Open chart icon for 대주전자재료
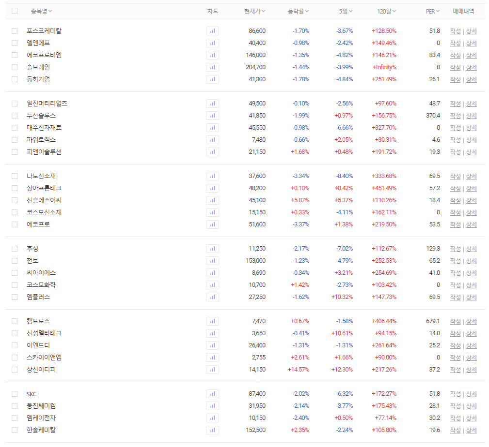 pyautogui.click(x=212, y=128)
